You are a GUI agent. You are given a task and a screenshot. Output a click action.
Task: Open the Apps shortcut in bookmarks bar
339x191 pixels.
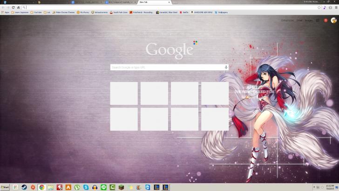5,13
